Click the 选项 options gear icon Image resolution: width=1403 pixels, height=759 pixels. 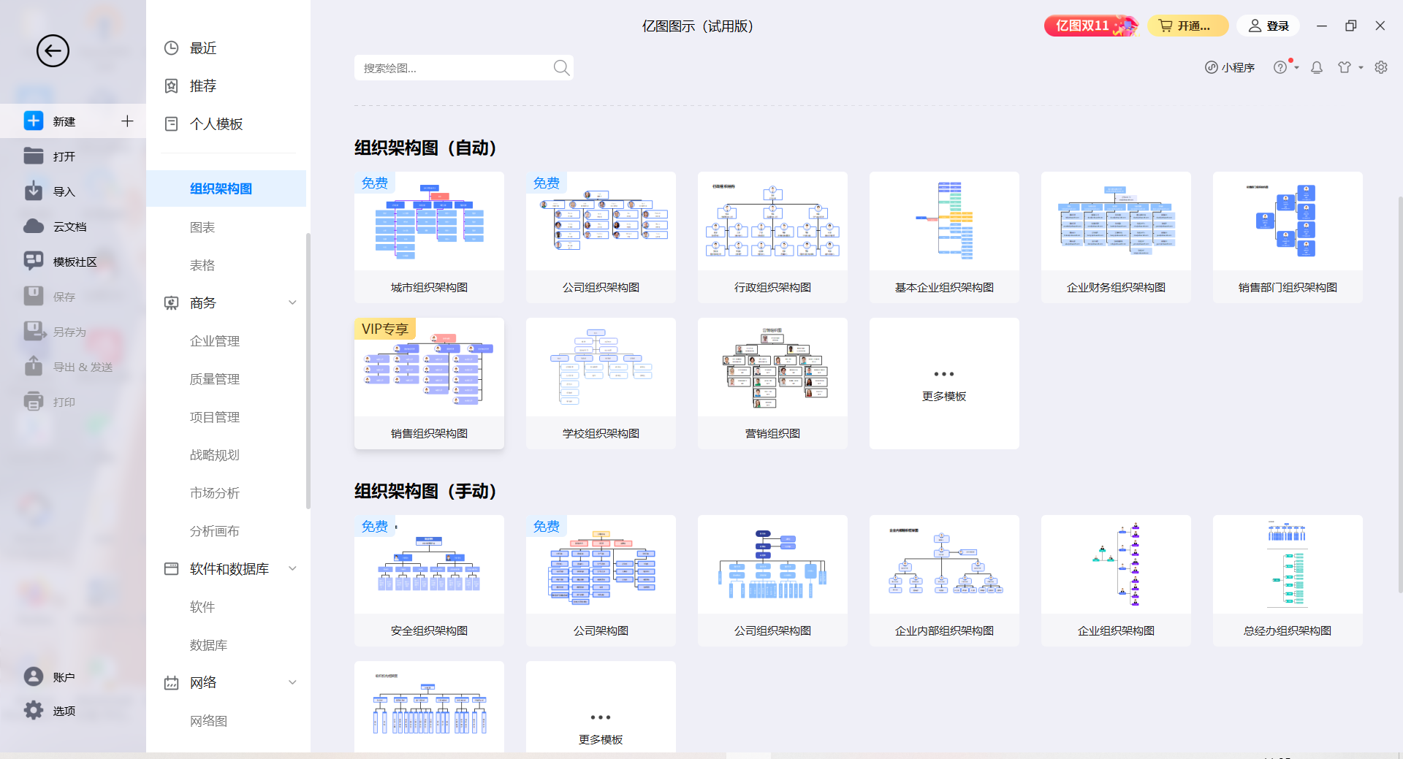(34, 710)
